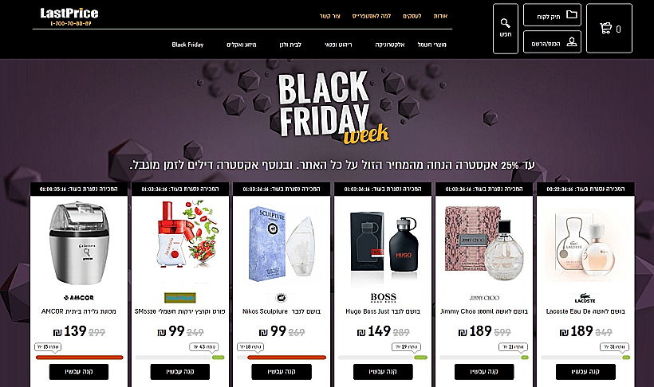
Task: Open the customer folder icon
Action: pos(571,15)
